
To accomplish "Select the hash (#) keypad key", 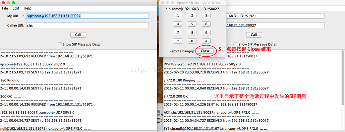I will [206, 41].
